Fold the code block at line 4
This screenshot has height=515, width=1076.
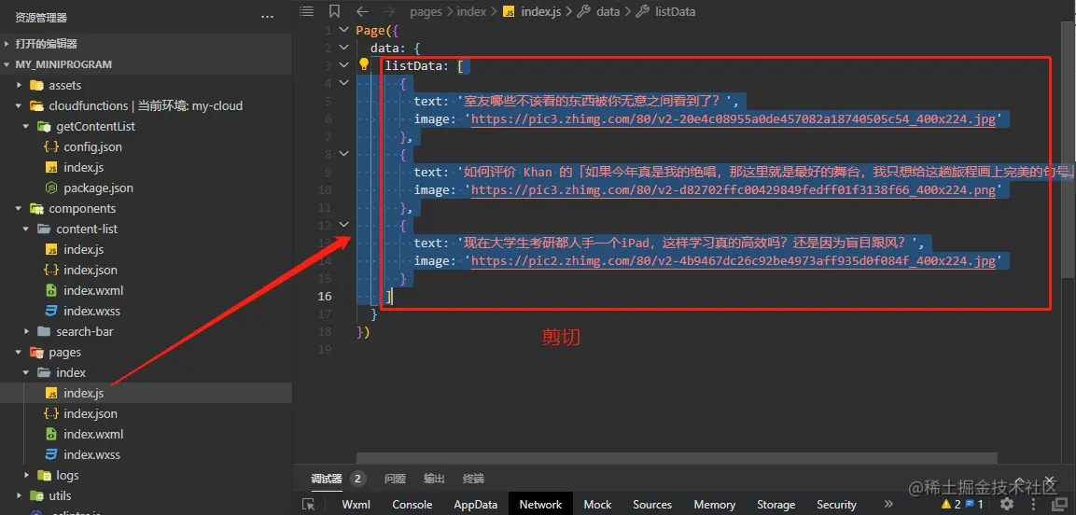coord(344,83)
